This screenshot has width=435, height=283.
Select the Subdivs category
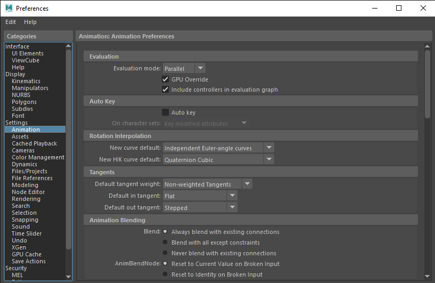(22, 109)
